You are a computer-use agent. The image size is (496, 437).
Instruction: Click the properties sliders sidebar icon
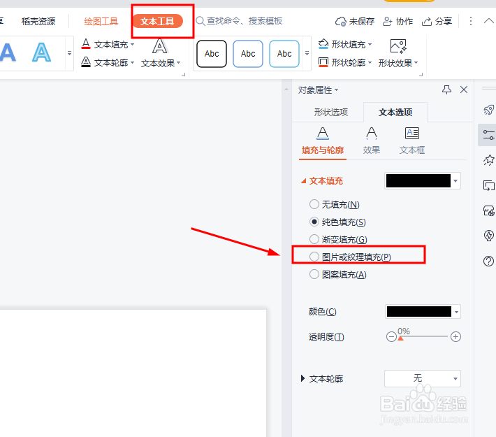[x=488, y=135]
